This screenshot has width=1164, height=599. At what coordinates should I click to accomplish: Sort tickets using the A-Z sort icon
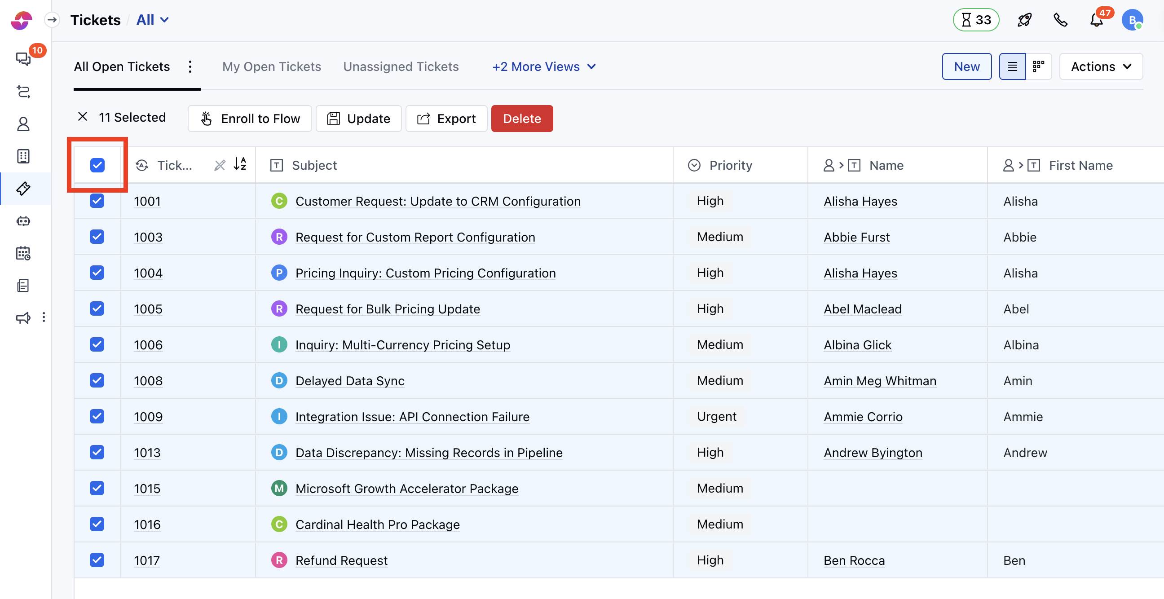point(240,164)
